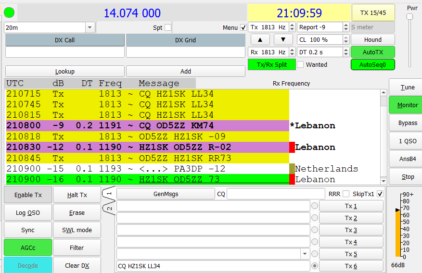Click the decode list scroll-down arrow
Viewport: 422px width, 273px height.
click(x=384, y=181)
